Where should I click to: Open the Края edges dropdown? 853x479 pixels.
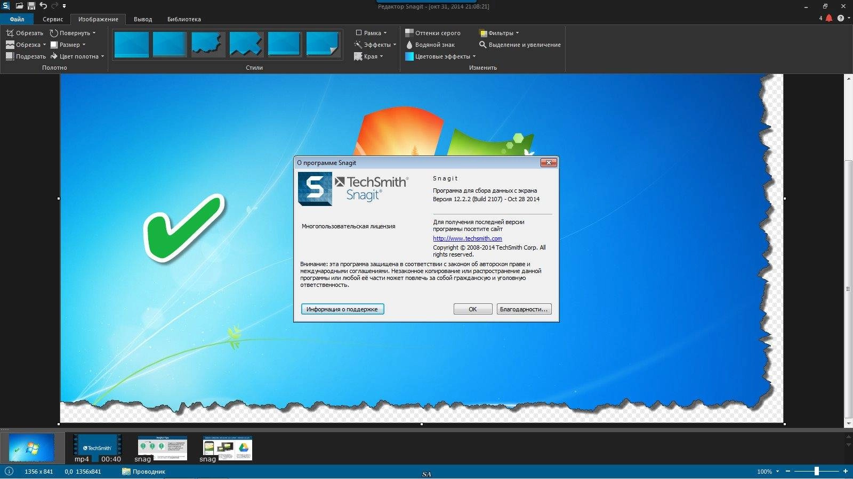[x=368, y=56]
